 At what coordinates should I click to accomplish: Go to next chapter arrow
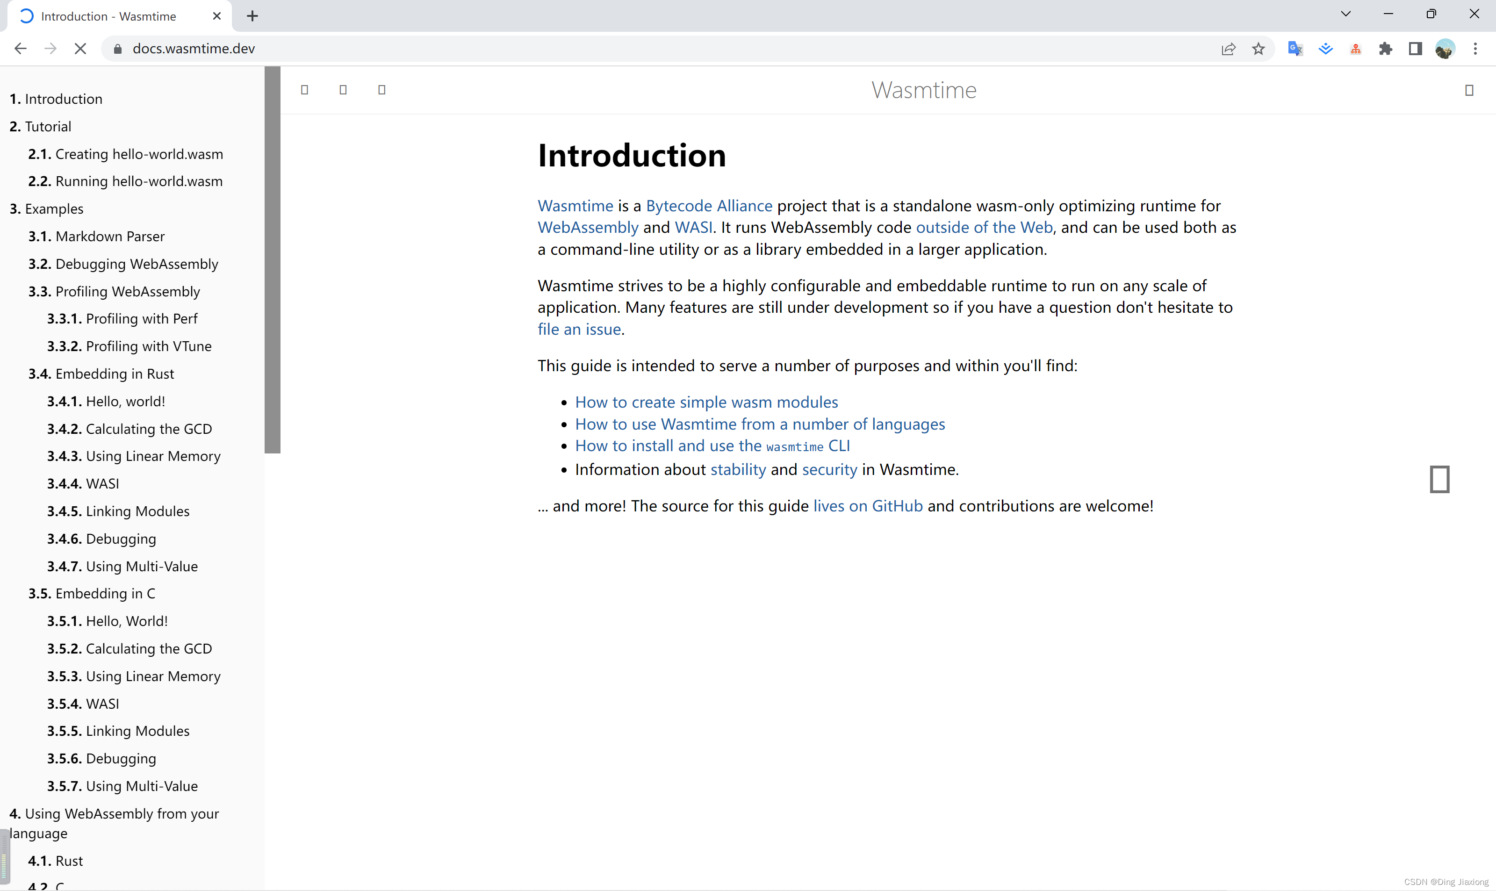point(1439,479)
